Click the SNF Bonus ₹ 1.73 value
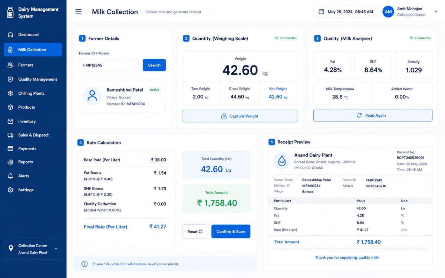Image resolution: width=445 pixels, height=278 pixels. click(160, 188)
